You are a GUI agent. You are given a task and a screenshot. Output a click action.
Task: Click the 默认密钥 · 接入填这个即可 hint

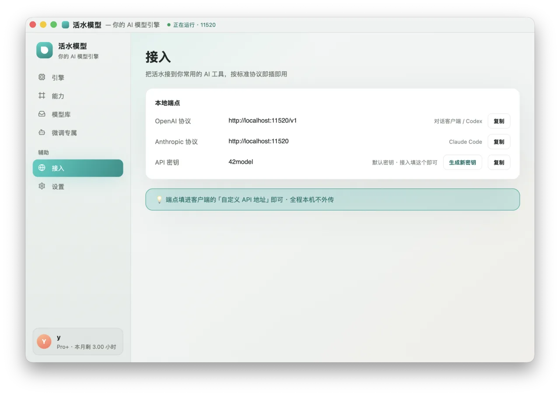point(405,162)
